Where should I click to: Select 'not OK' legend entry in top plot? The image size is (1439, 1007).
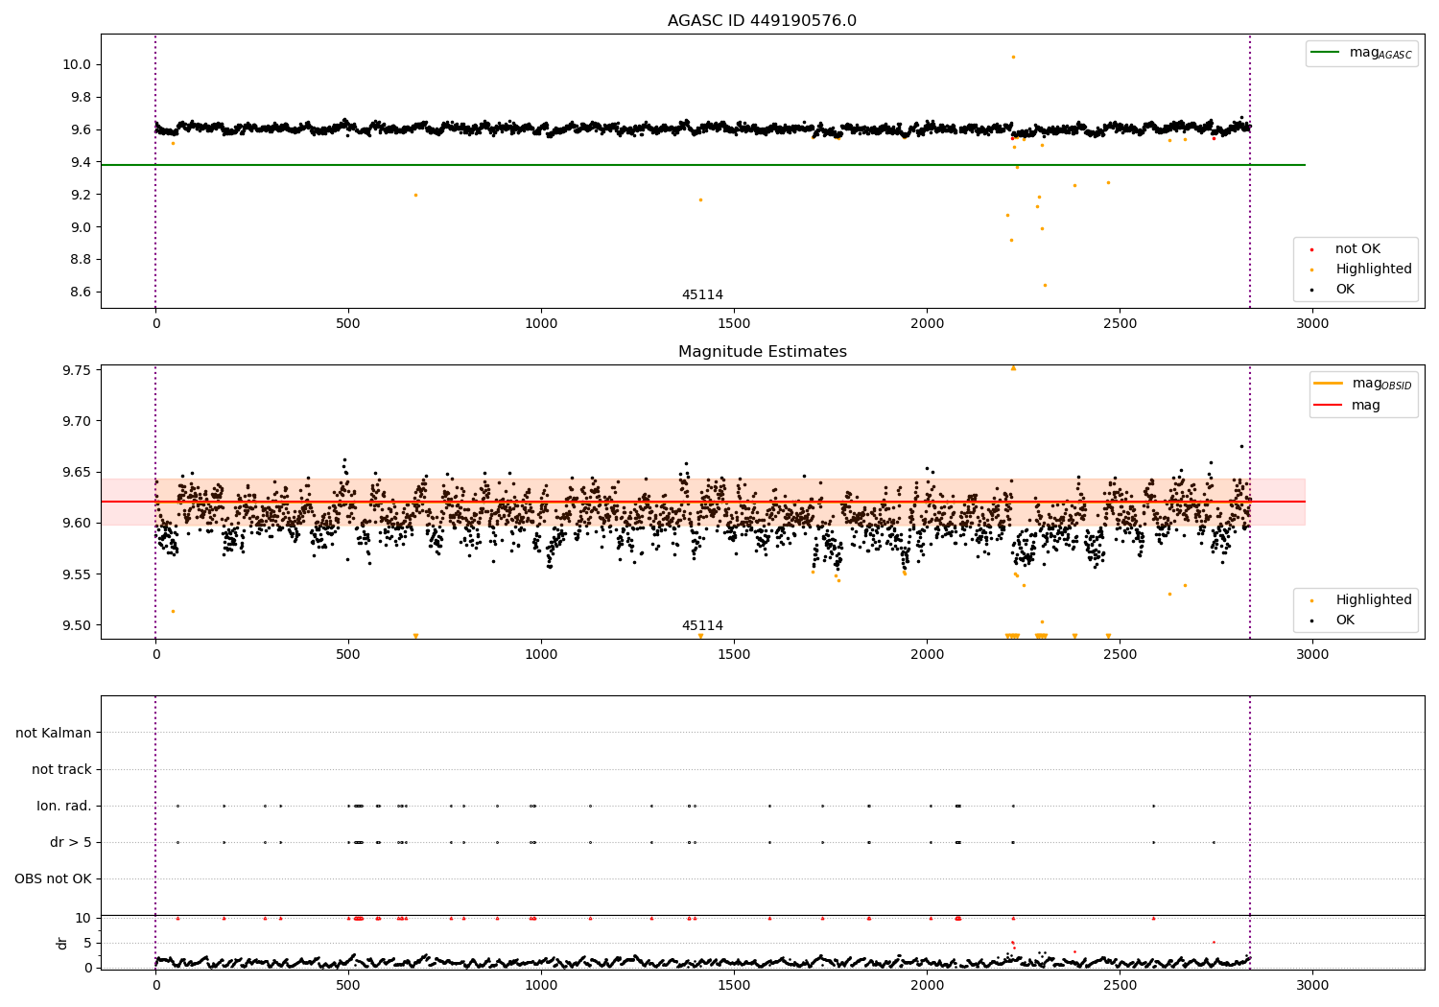(1357, 249)
